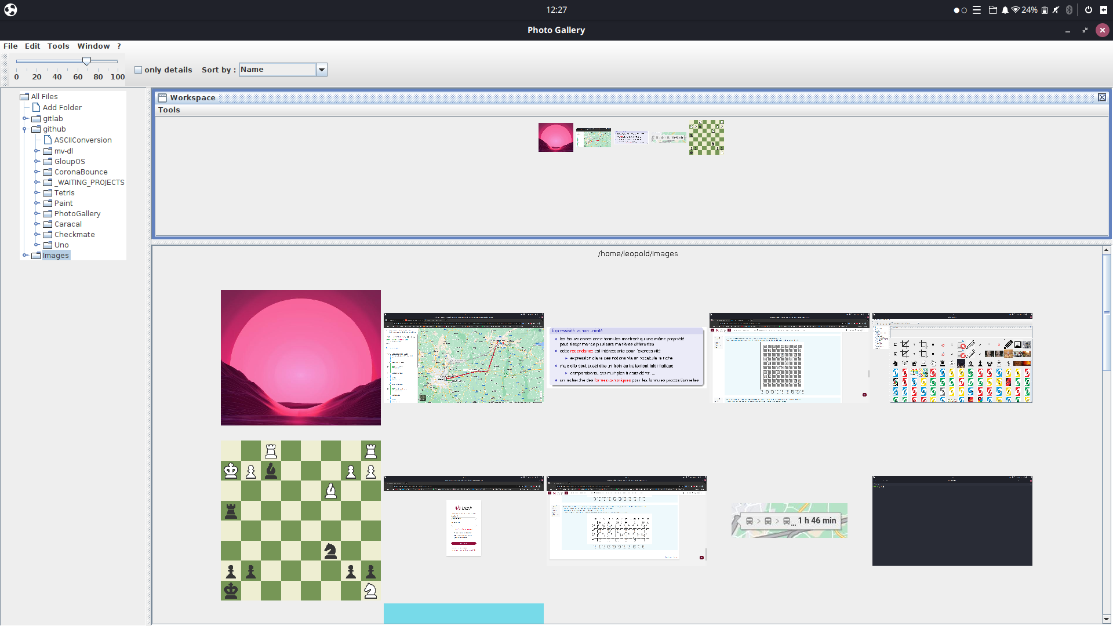Select All Files root in tree
This screenshot has height=626, width=1113.
(x=45, y=97)
